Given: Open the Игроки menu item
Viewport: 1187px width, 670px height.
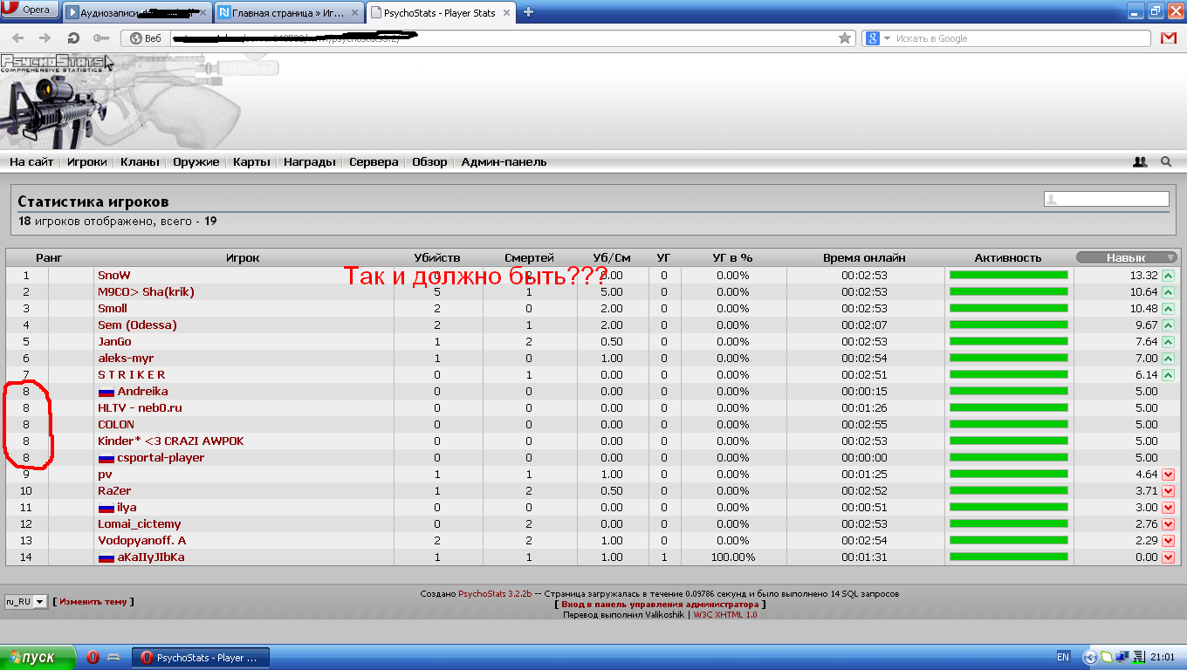Looking at the screenshot, I should (87, 162).
